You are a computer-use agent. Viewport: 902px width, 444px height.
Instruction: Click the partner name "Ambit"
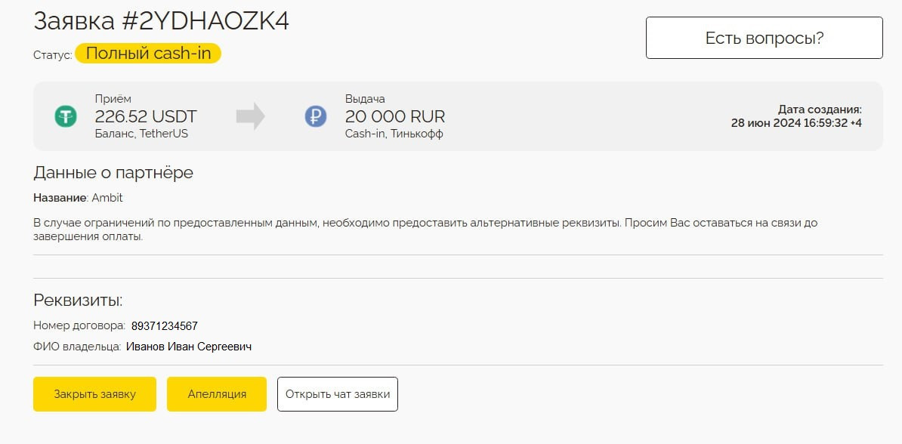[107, 198]
